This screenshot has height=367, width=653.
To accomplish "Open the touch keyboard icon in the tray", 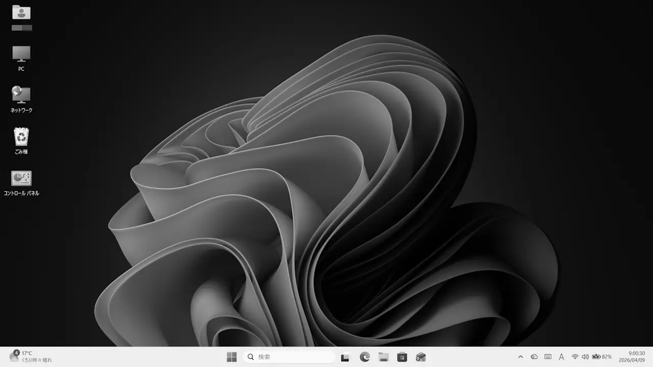I will point(548,357).
